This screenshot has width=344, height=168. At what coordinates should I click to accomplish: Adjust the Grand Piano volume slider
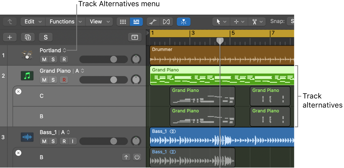pyautogui.click(x=103, y=80)
